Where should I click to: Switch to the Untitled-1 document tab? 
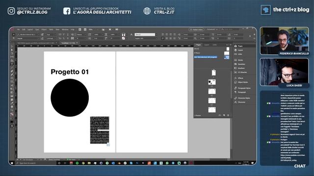tap(68, 43)
